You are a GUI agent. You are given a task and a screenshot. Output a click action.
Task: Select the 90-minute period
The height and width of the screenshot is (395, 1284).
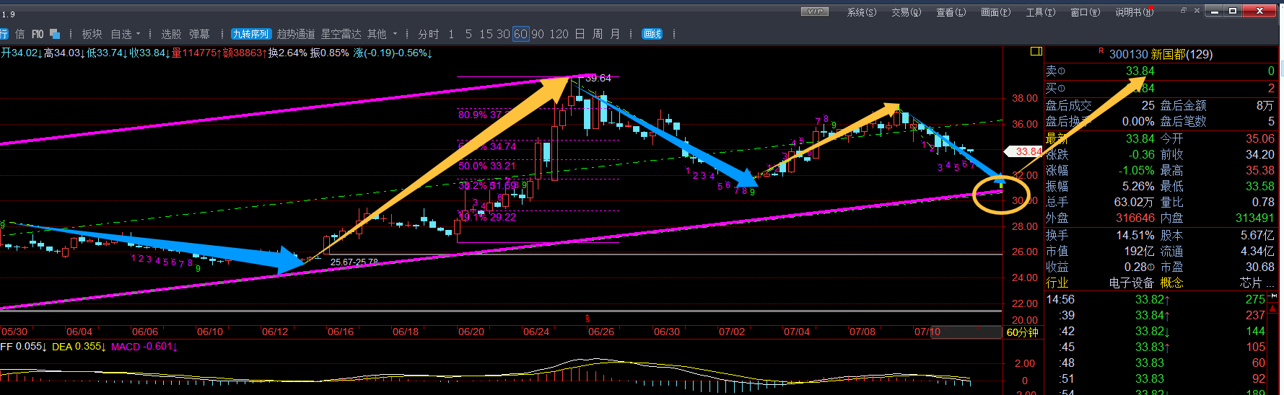[538, 34]
